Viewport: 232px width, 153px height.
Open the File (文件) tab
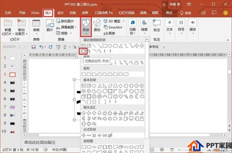point(8,13)
